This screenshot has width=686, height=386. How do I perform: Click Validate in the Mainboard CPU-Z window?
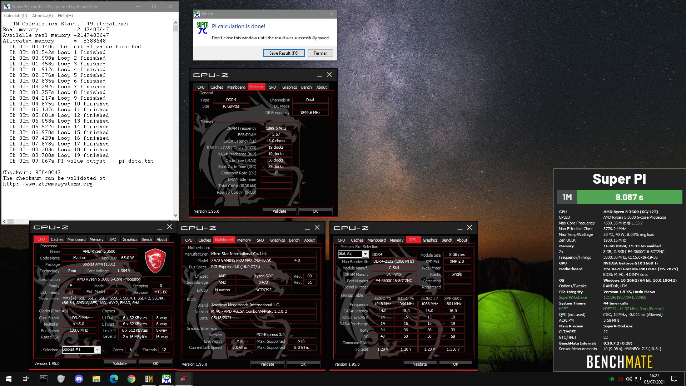click(267, 364)
